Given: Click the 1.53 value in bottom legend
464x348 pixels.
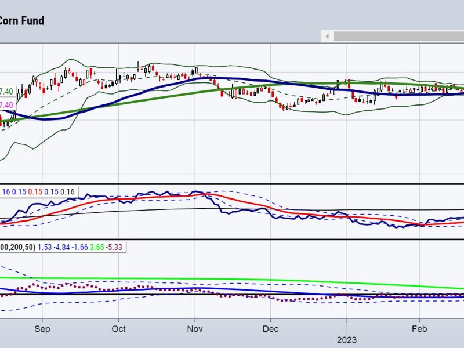Looking at the screenshot, I should (x=44, y=247).
